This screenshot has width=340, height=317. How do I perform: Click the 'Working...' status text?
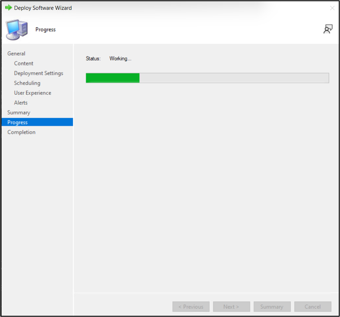[x=120, y=59]
